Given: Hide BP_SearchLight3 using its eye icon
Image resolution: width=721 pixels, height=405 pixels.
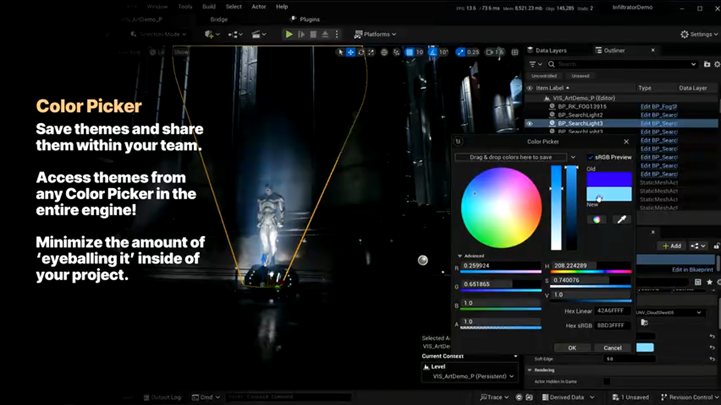Looking at the screenshot, I should [529, 123].
